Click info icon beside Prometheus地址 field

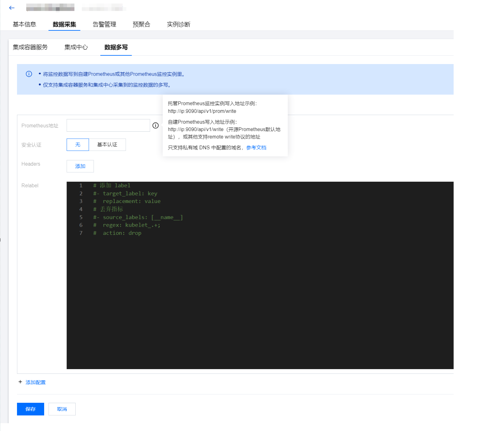click(156, 126)
